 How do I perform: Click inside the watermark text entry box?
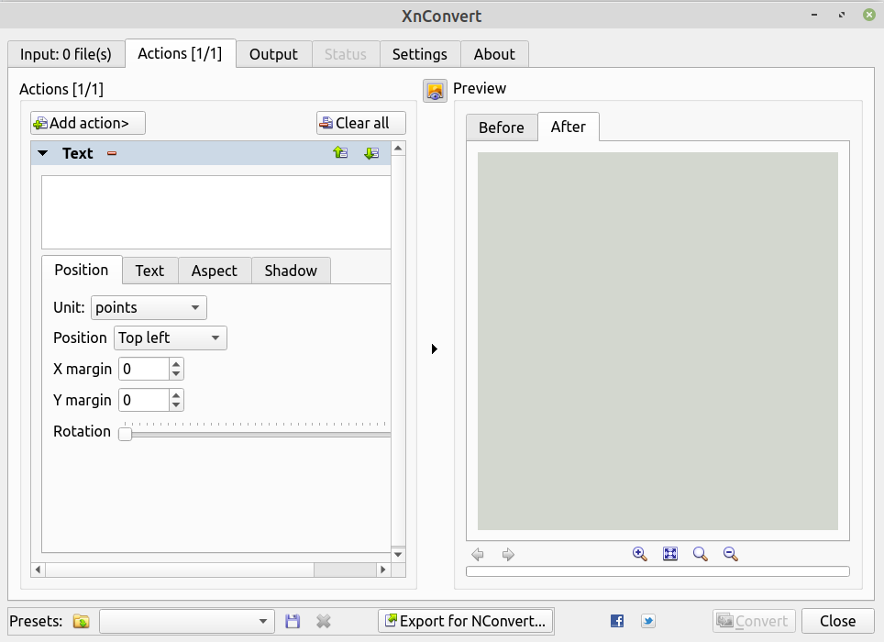(215, 212)
